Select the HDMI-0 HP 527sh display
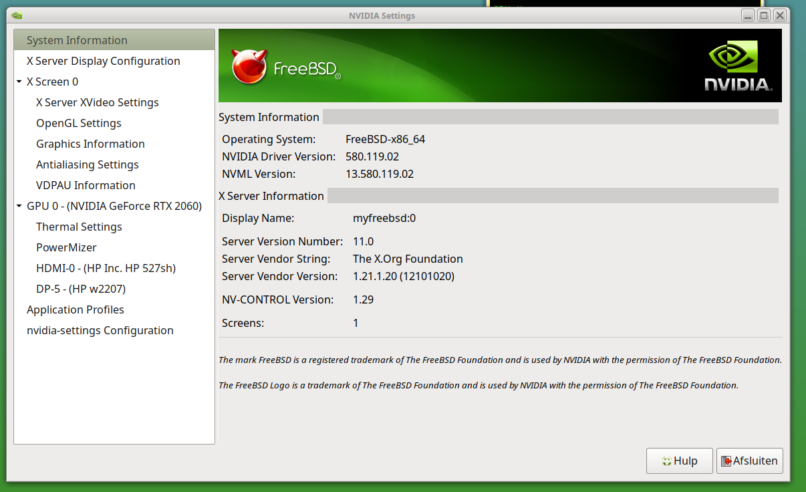 pyautogui.click(x=106, y=268)
